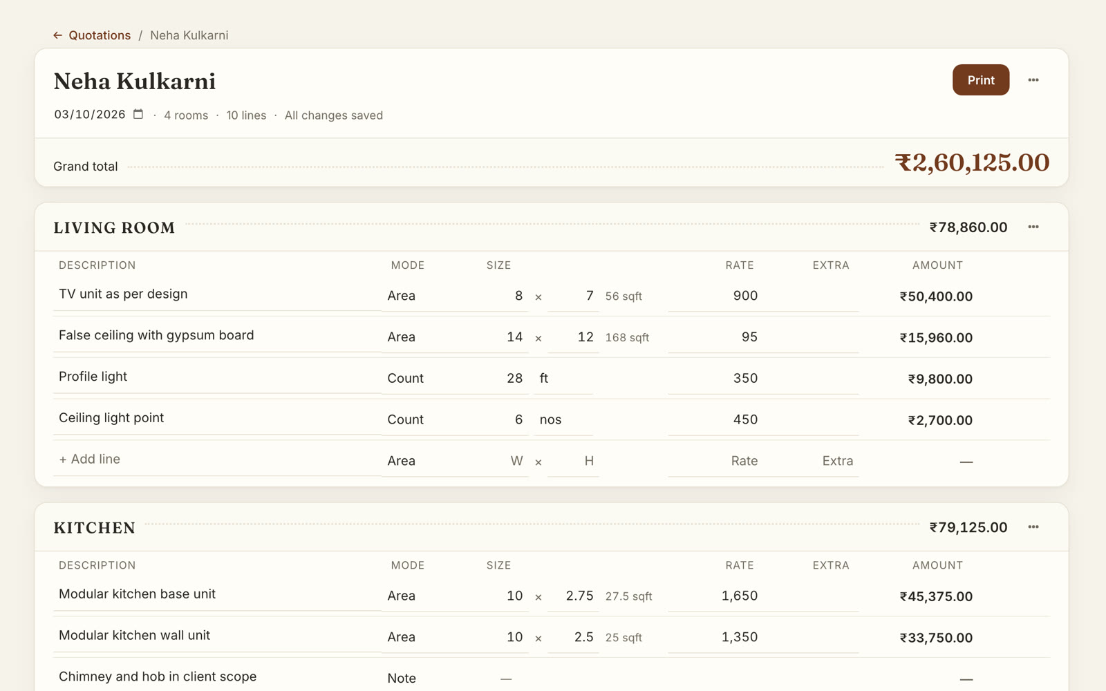The height and width of the screenshot is (691, 1106).
Task: Click the Print button
Action: 981,80
